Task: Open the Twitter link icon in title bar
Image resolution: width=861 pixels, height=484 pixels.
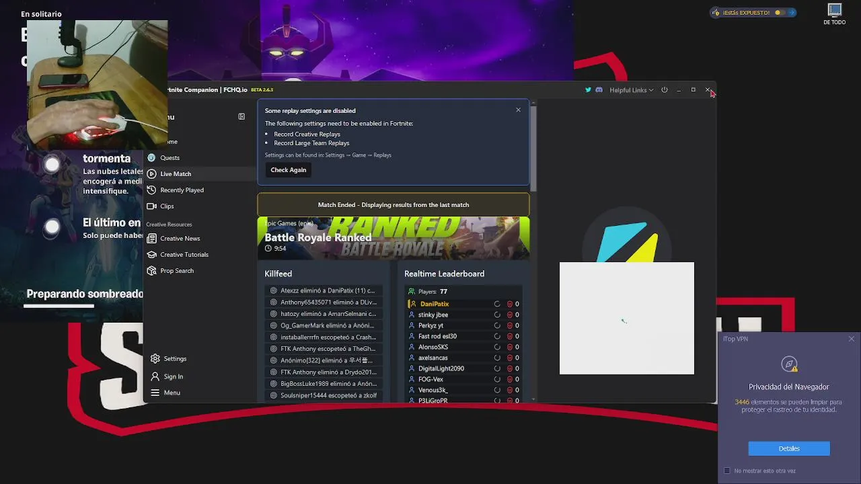Action: pos(588,90)
